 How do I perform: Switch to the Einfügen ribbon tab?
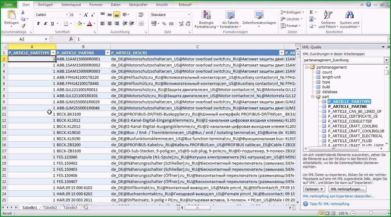46,5
